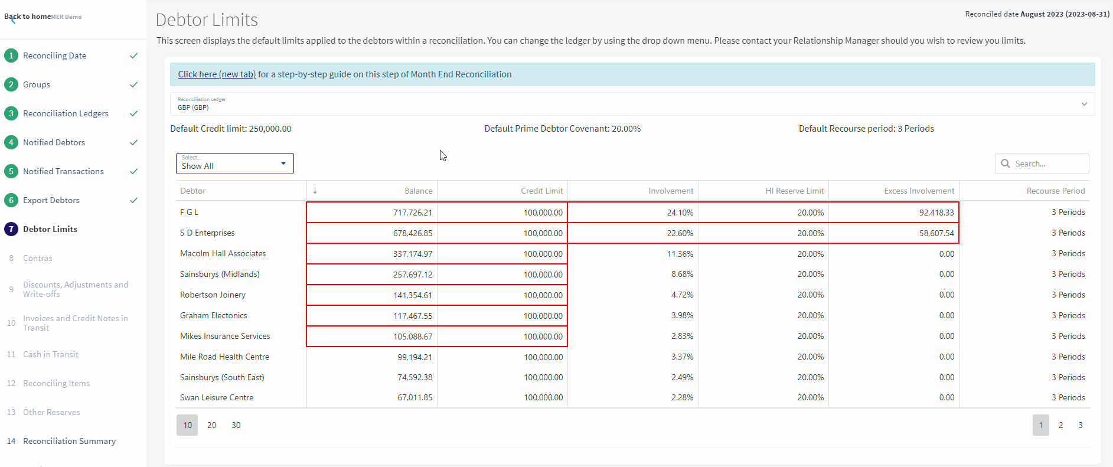This screenshot has width=1113, height=467.
Task: Select Sainsburys (South East) debtor name
Action: (222, 377)
